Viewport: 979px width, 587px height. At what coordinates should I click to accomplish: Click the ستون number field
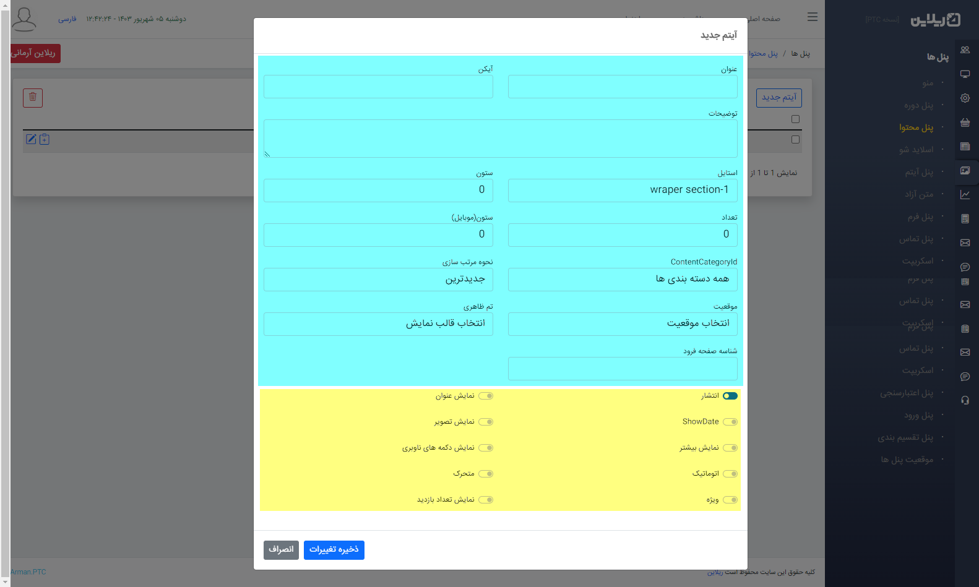click(x=378, y=191)
